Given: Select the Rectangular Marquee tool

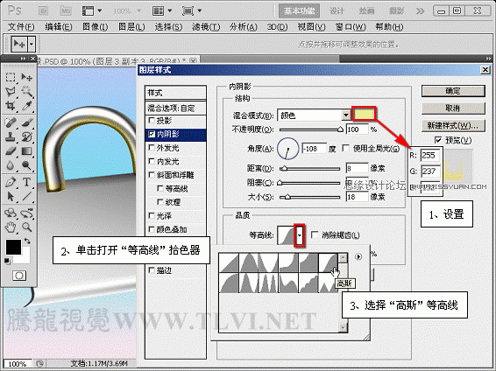Looking at the screenshot, I should (11, 77).
